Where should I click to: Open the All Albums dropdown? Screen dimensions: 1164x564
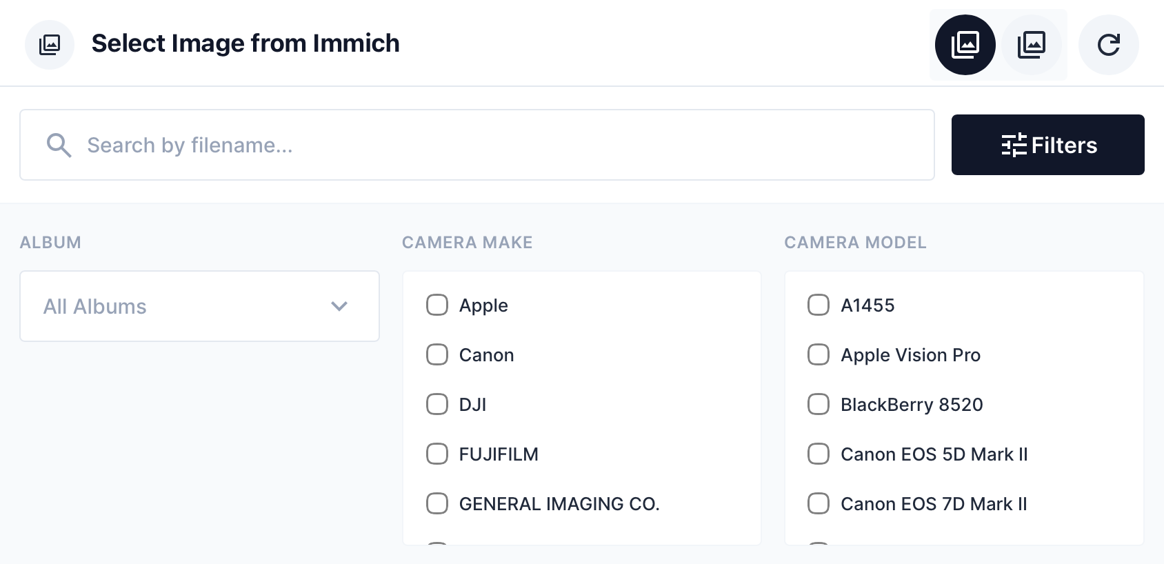coord(199,306)
